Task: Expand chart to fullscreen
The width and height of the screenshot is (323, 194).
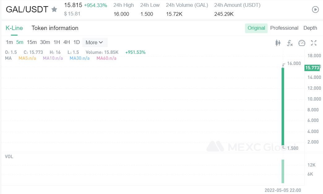Action: point(314,43)
